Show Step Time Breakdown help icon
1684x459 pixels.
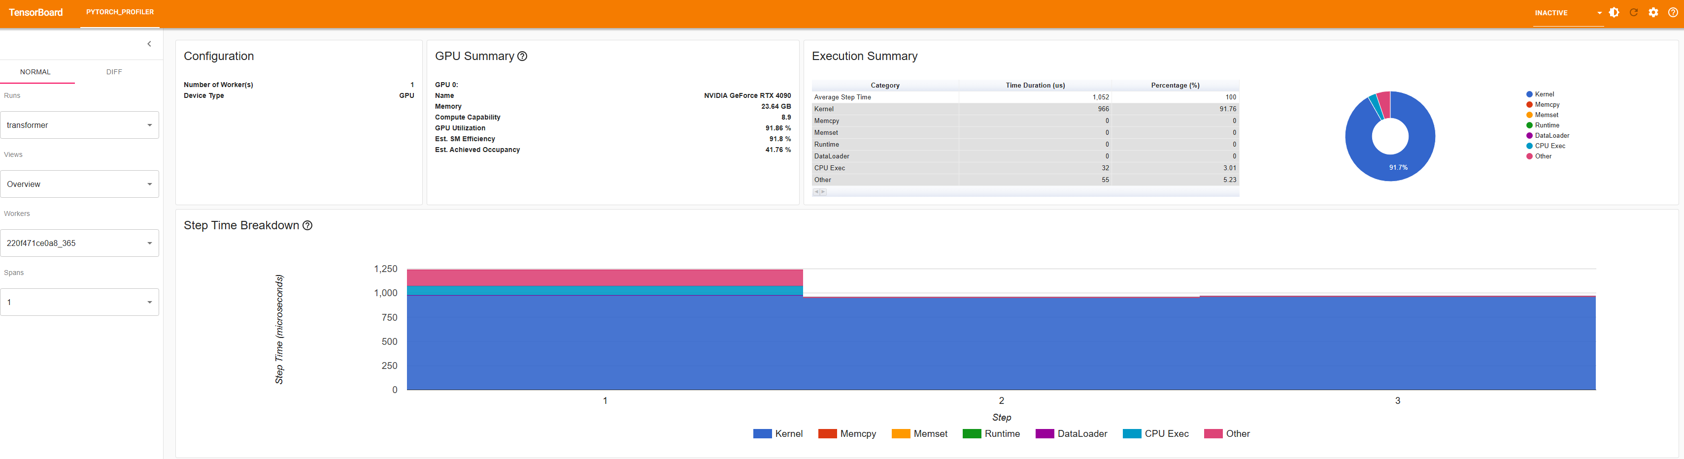(x=307, y=225)
